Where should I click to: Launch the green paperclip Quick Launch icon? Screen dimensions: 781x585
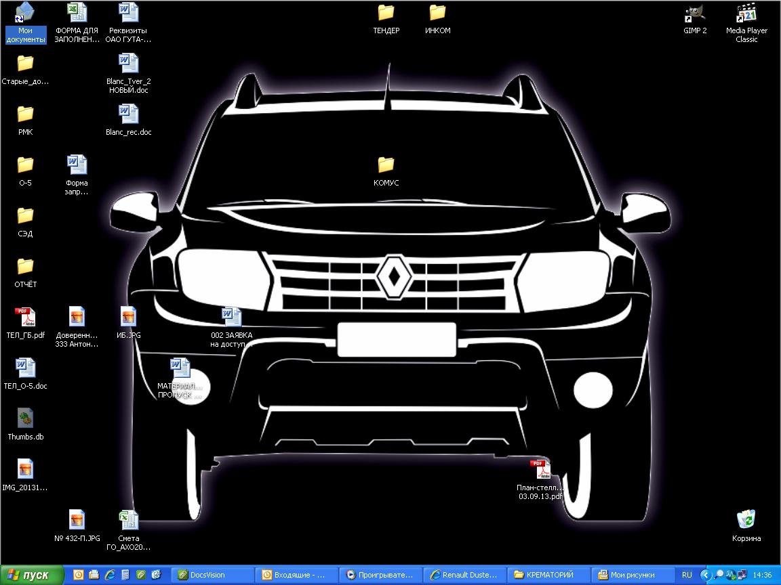(x=141, y=575)
